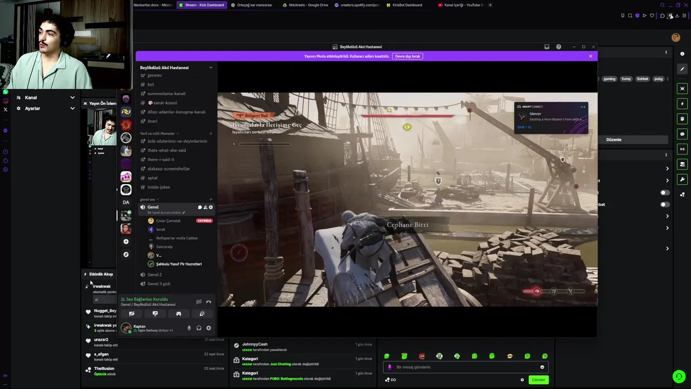Click the Gönder send button
Image resolution: width=691 pixels, height=389 pixels.
pyautogui.click(x=538, y=380)
